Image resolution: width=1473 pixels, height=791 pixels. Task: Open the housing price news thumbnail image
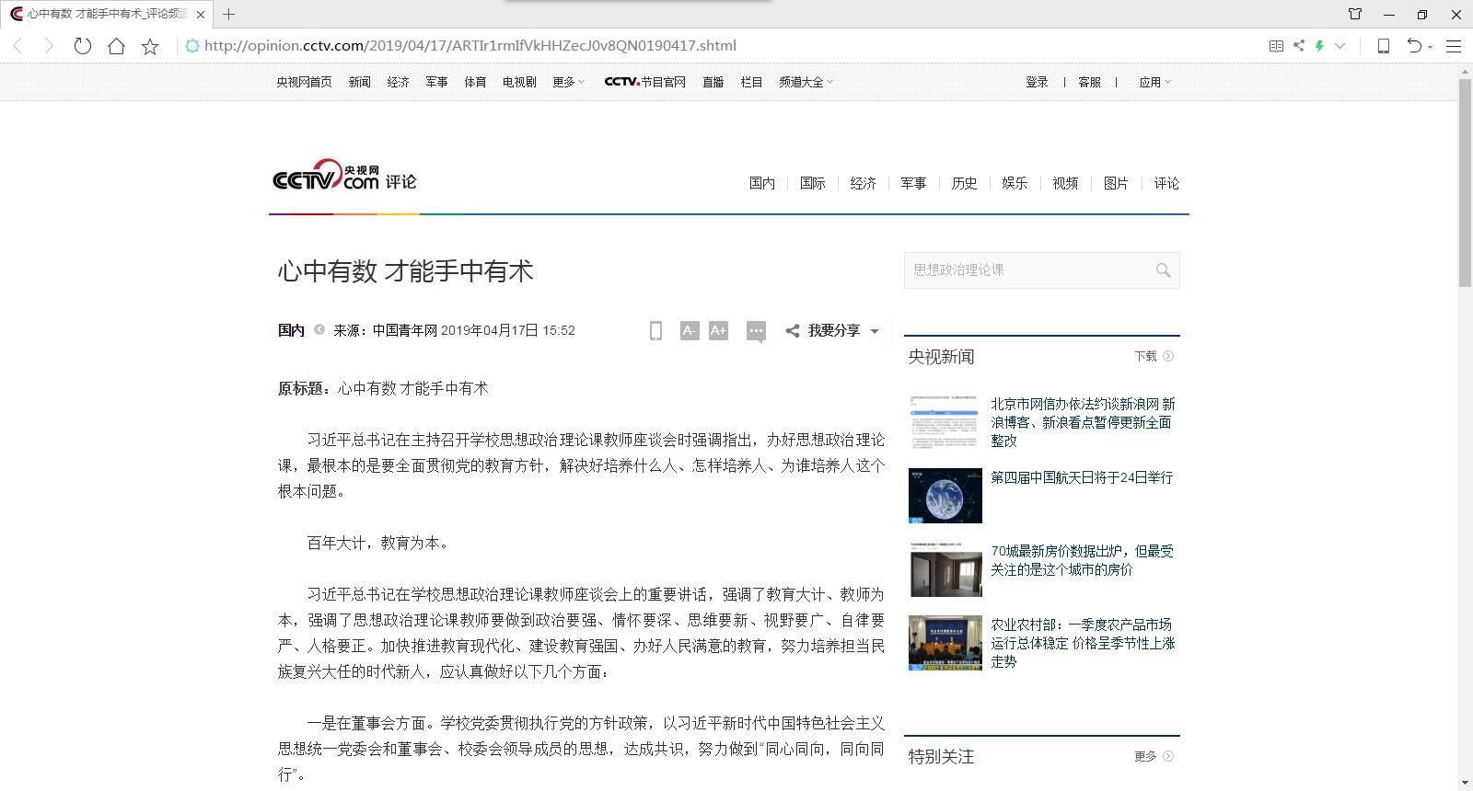945,569
